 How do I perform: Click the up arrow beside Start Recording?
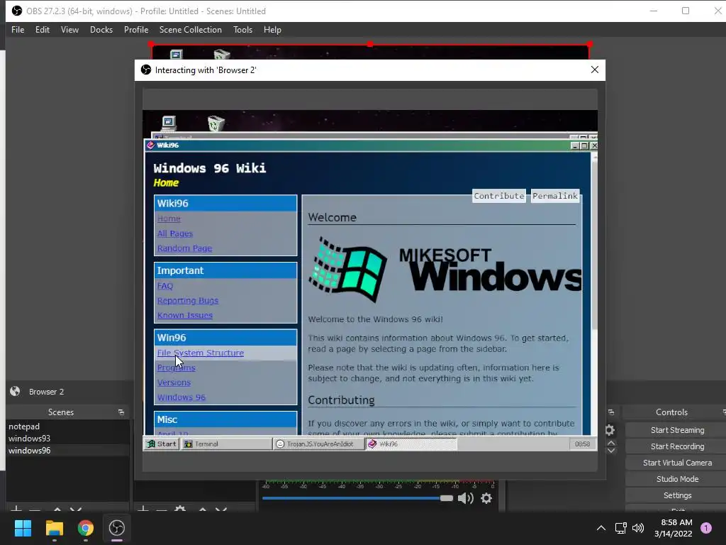[x=611, y=443]
